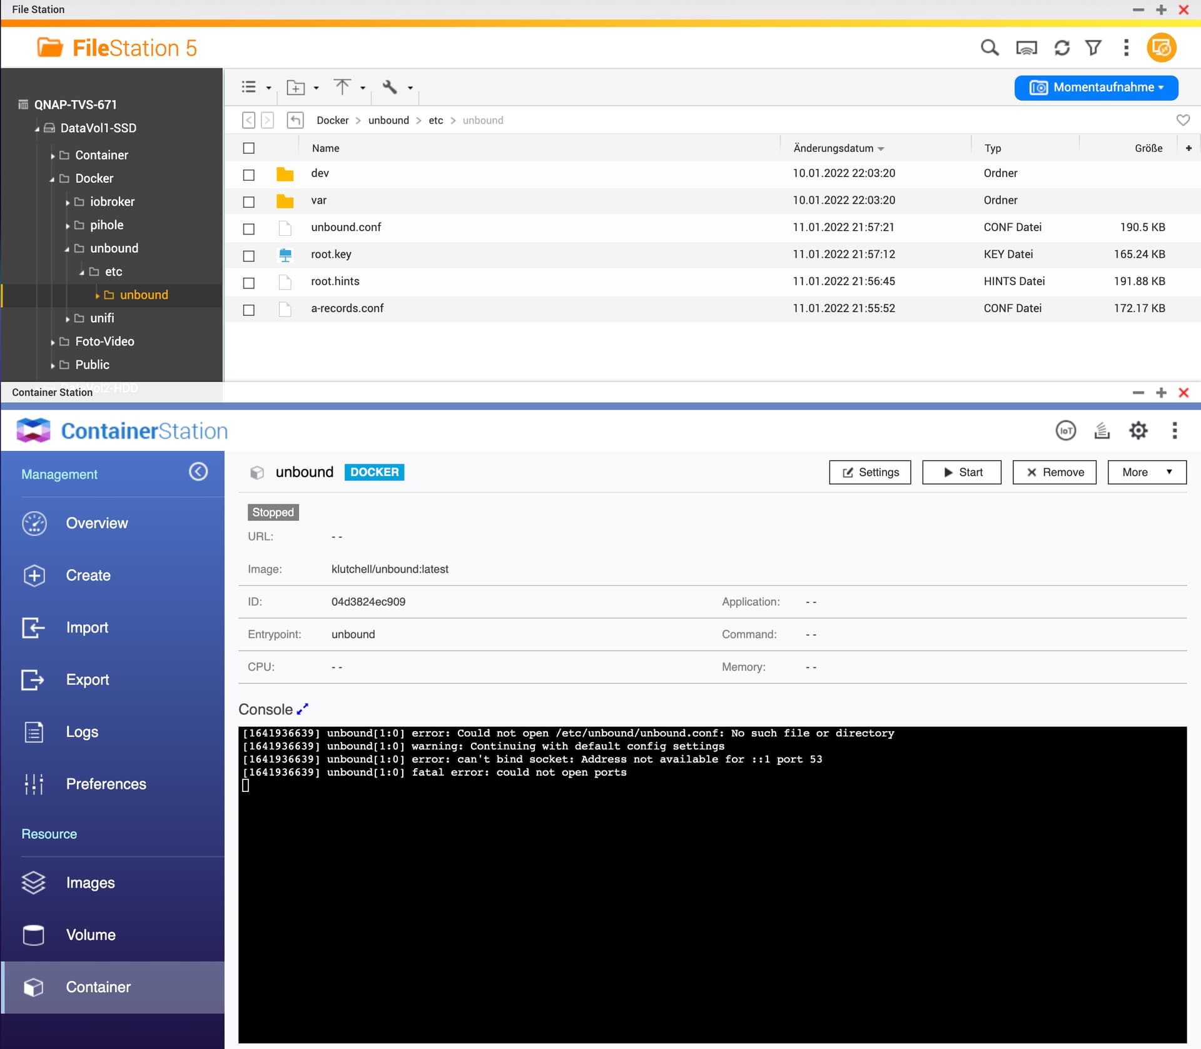Screen dimensions: 1201x1049
Task: Open File Station more options menu
Action: point(1126,48)
